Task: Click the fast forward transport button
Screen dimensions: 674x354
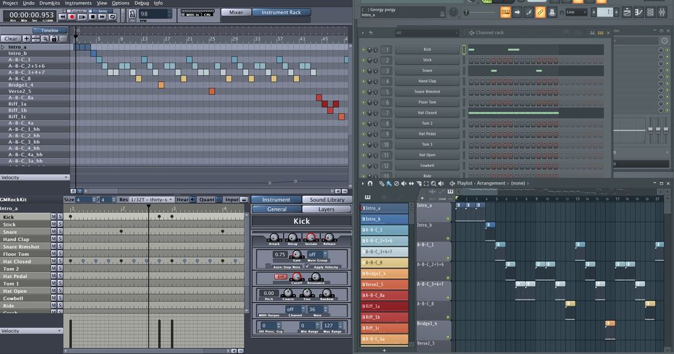Action: click(102, 17)
